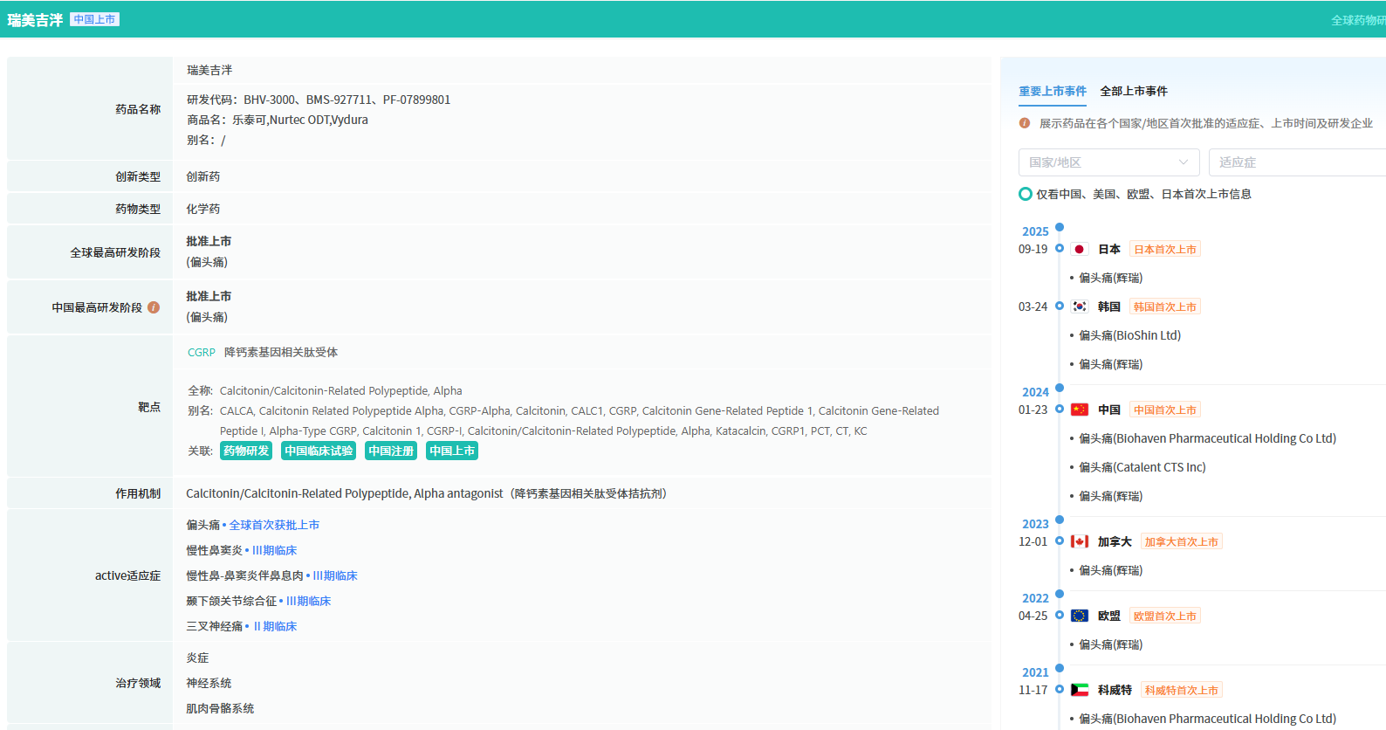1386x730 pixels.
Task: Click the 日本首次上市 tag
Action: point(1165,249)
